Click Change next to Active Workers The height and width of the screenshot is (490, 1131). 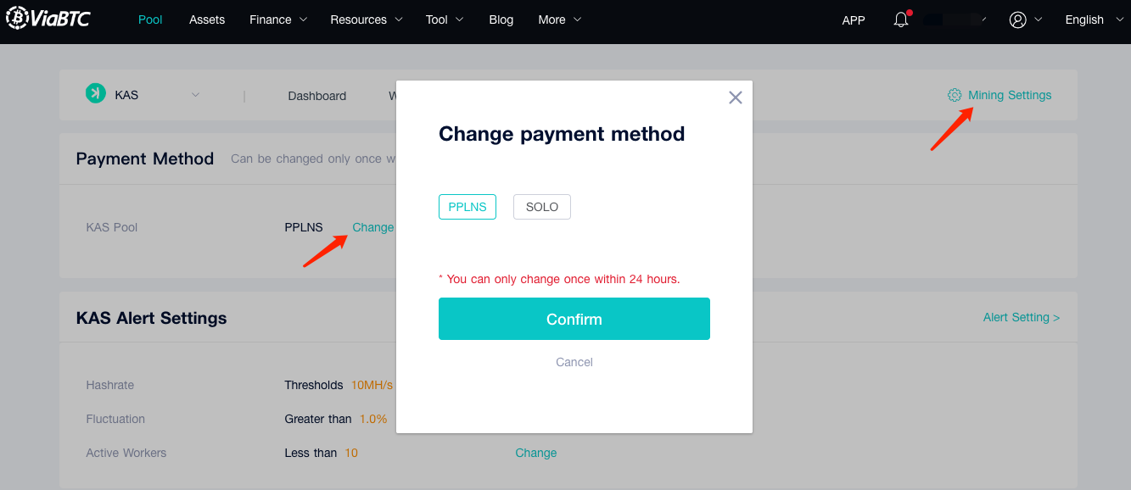[x=536, y=453]
